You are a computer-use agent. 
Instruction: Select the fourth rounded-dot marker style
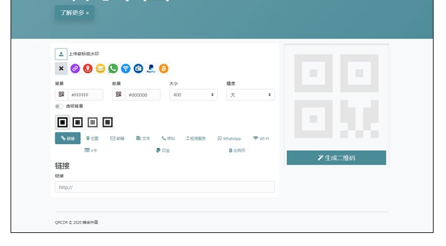[x=107, y=122]
